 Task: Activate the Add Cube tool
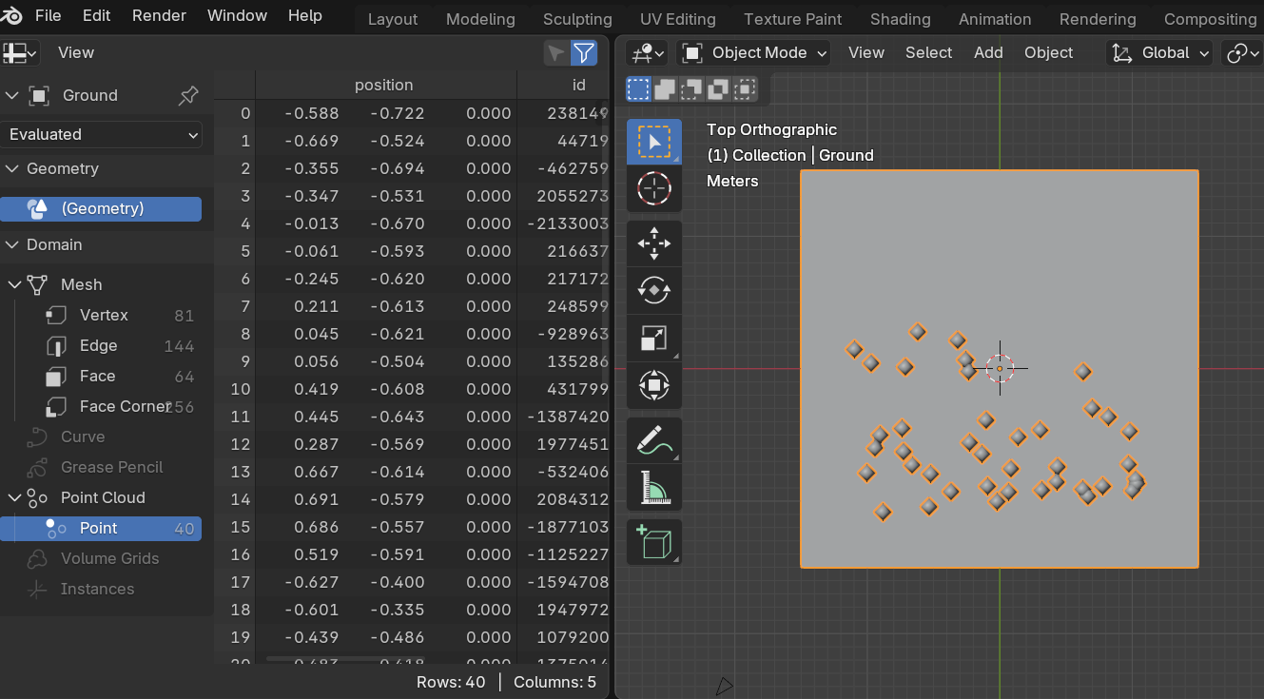(653, 543)
